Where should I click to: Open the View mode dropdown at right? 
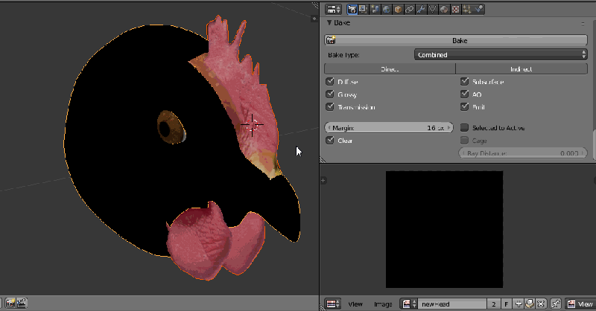(x=580, y=304)
